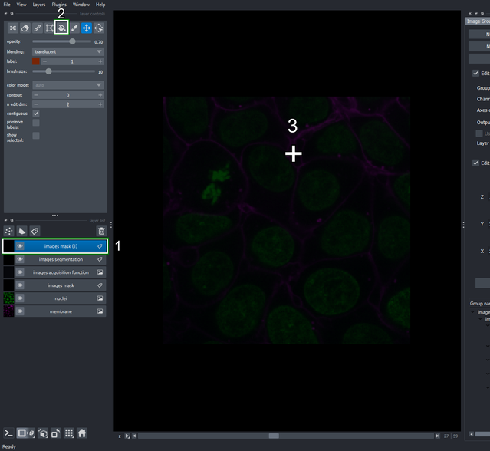Click image type icon on membrane row
490x451 pixels.
coord(100,311)
